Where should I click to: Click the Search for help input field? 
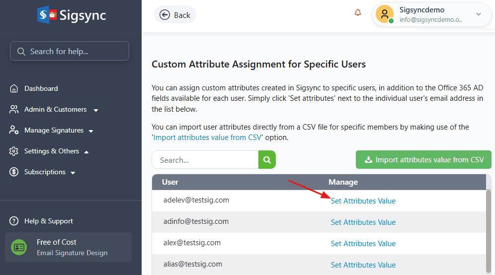click(x=70, y=51)
